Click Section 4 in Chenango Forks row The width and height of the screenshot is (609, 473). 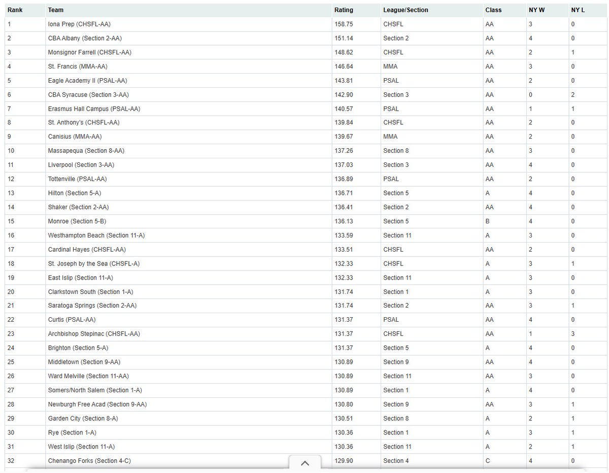[396, 461]
